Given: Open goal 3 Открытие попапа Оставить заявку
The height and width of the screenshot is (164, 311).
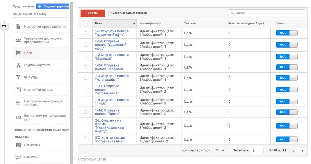Looking at the screenshot, I should pos(110,139).
